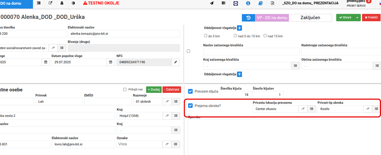Clear Horjul (1354) Kraj with eraser icon
Screen dimensions: 381x155
click(167, 116)
